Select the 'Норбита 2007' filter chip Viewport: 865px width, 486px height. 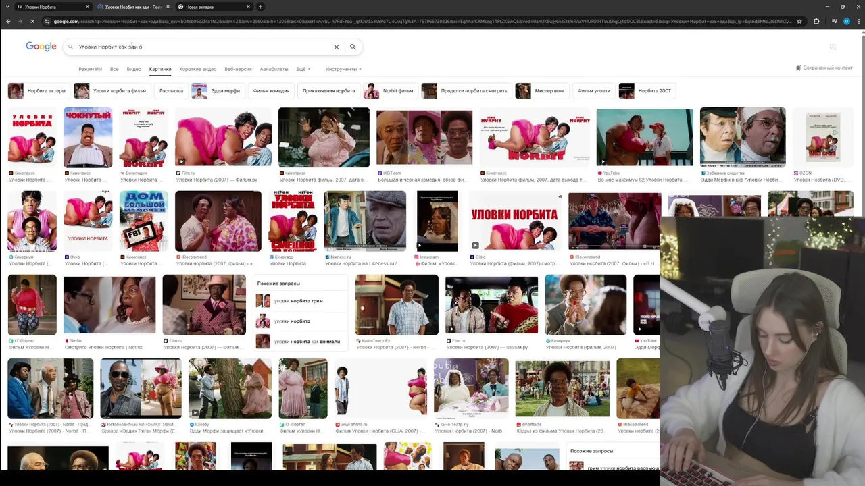647,90
